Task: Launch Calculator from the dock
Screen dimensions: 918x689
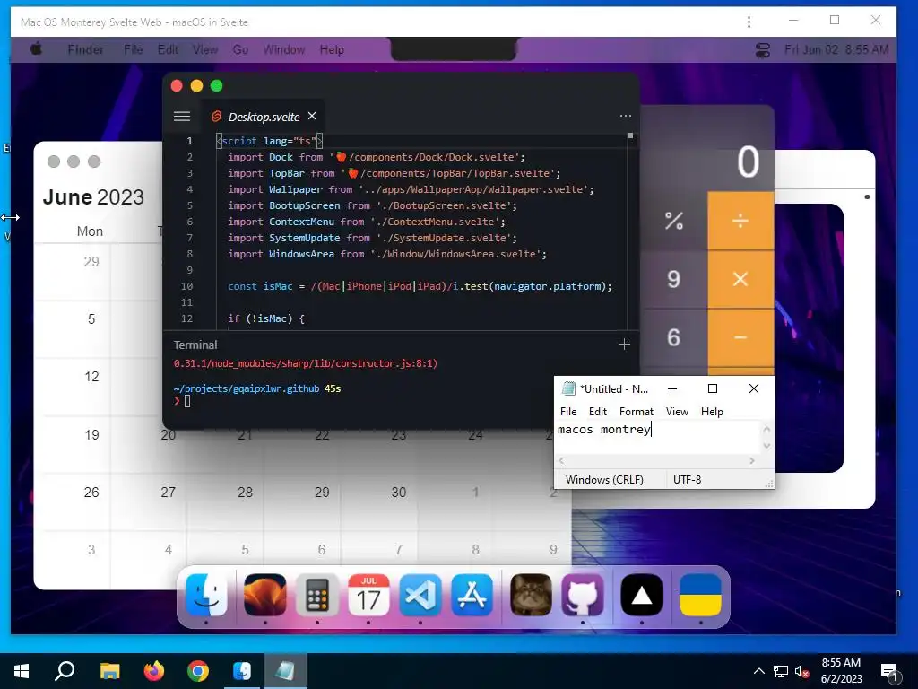Action: pos(316,596)
